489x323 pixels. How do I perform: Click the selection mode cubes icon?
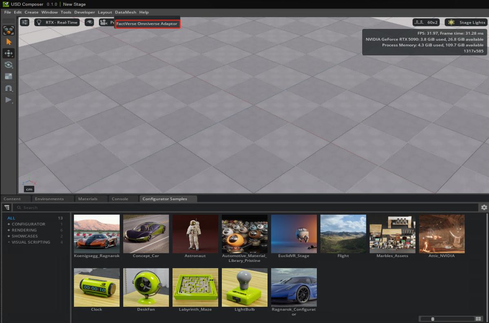[9, 30]
